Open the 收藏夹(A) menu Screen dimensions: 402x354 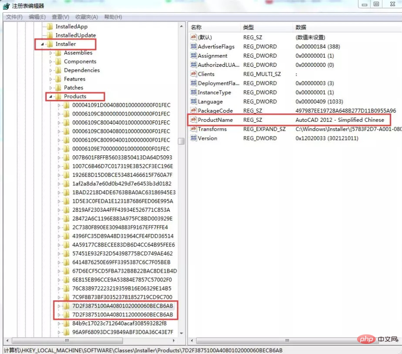tap(87, 17)
